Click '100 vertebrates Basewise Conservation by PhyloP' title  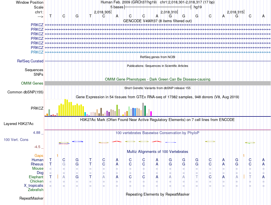pyautogui.click(x=157, y=133)
